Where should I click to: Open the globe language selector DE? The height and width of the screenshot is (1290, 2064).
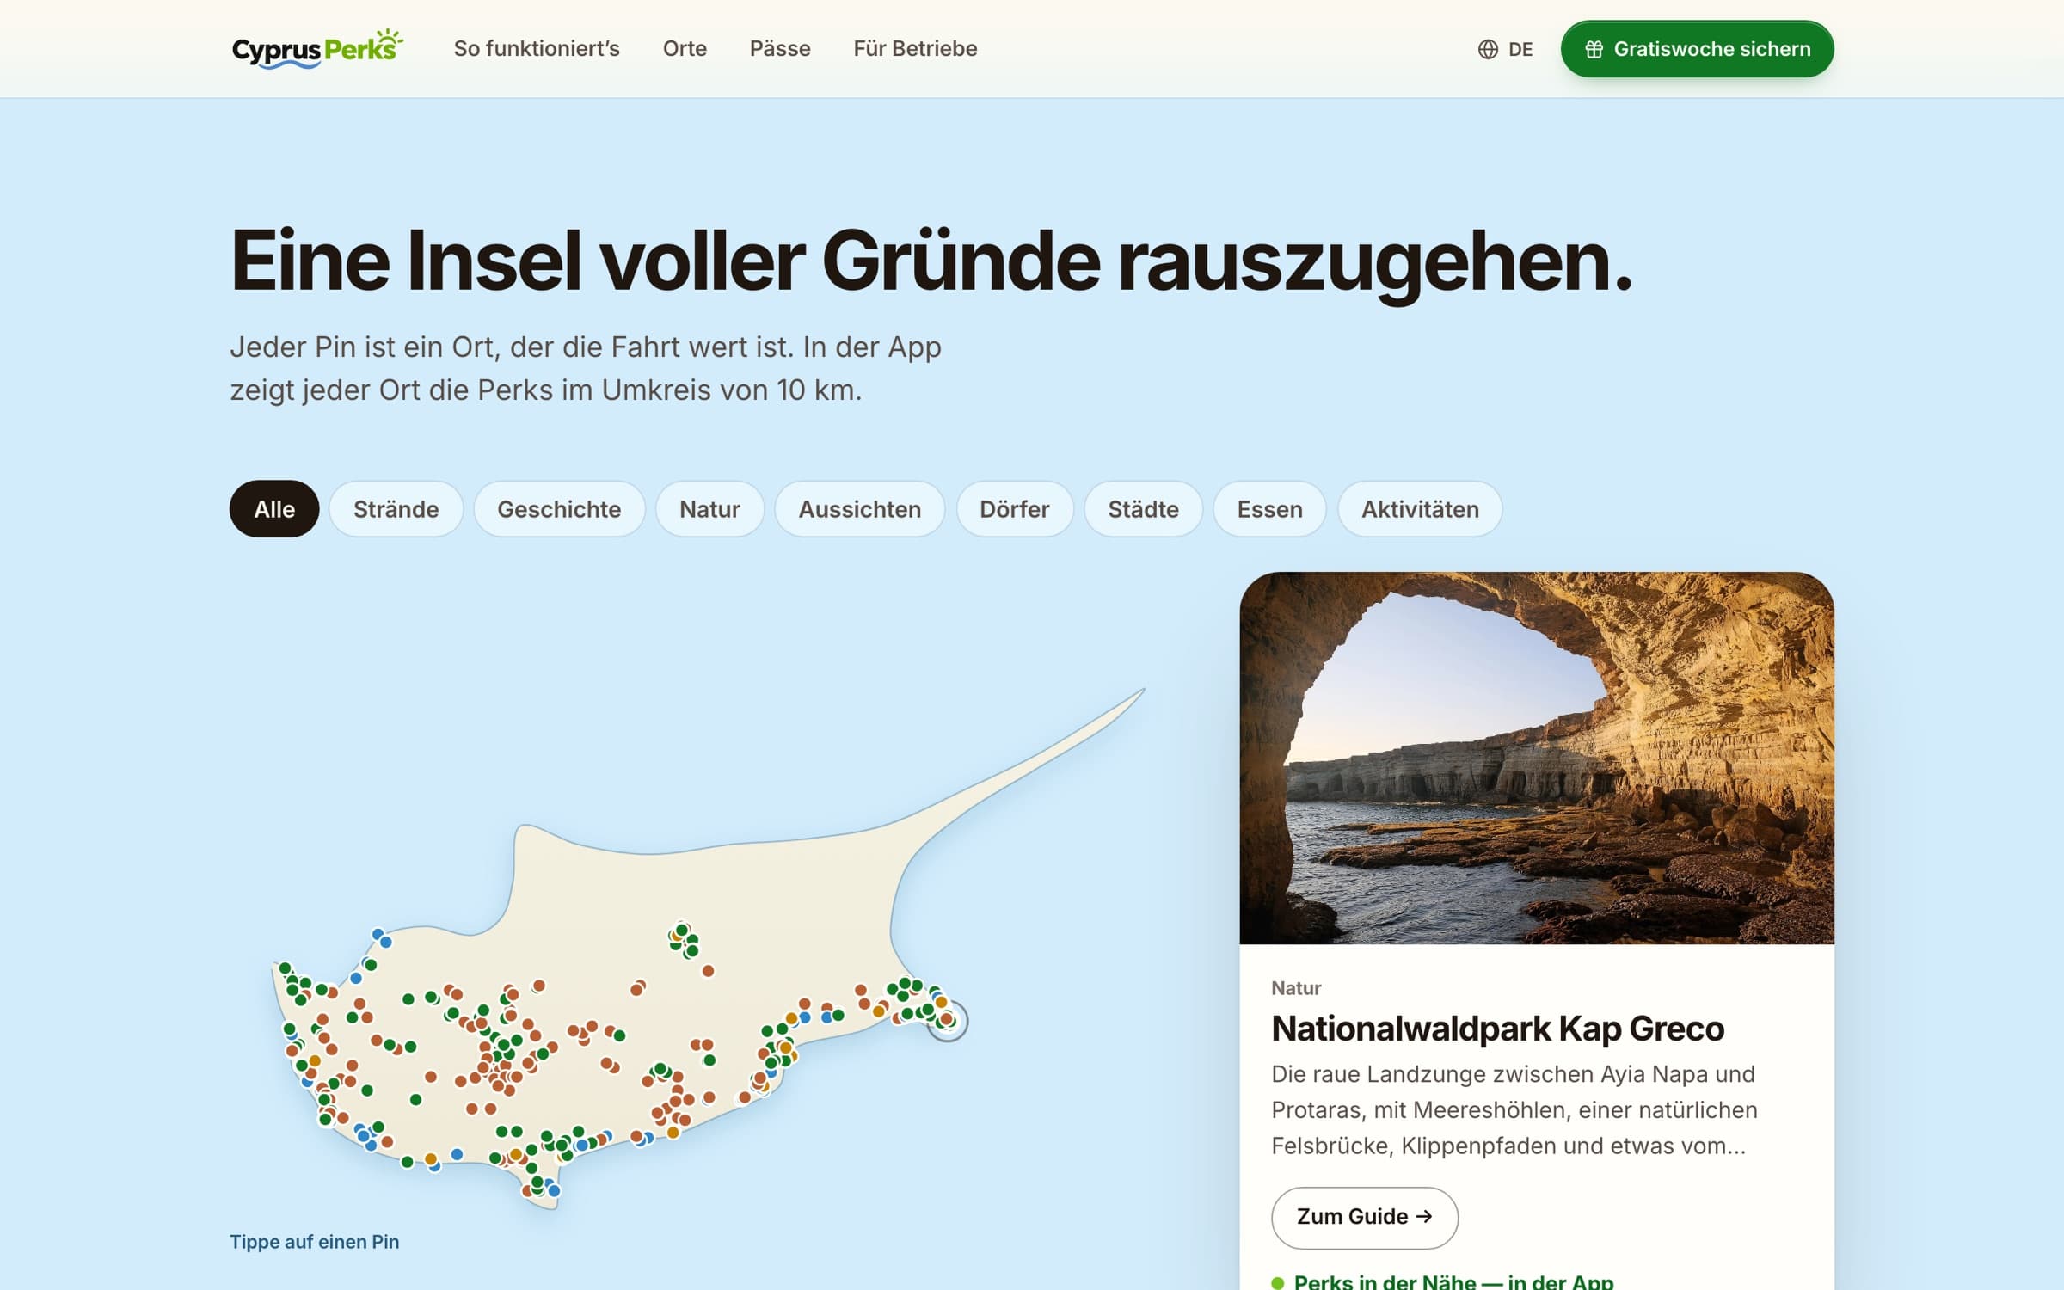[1505, 49]
